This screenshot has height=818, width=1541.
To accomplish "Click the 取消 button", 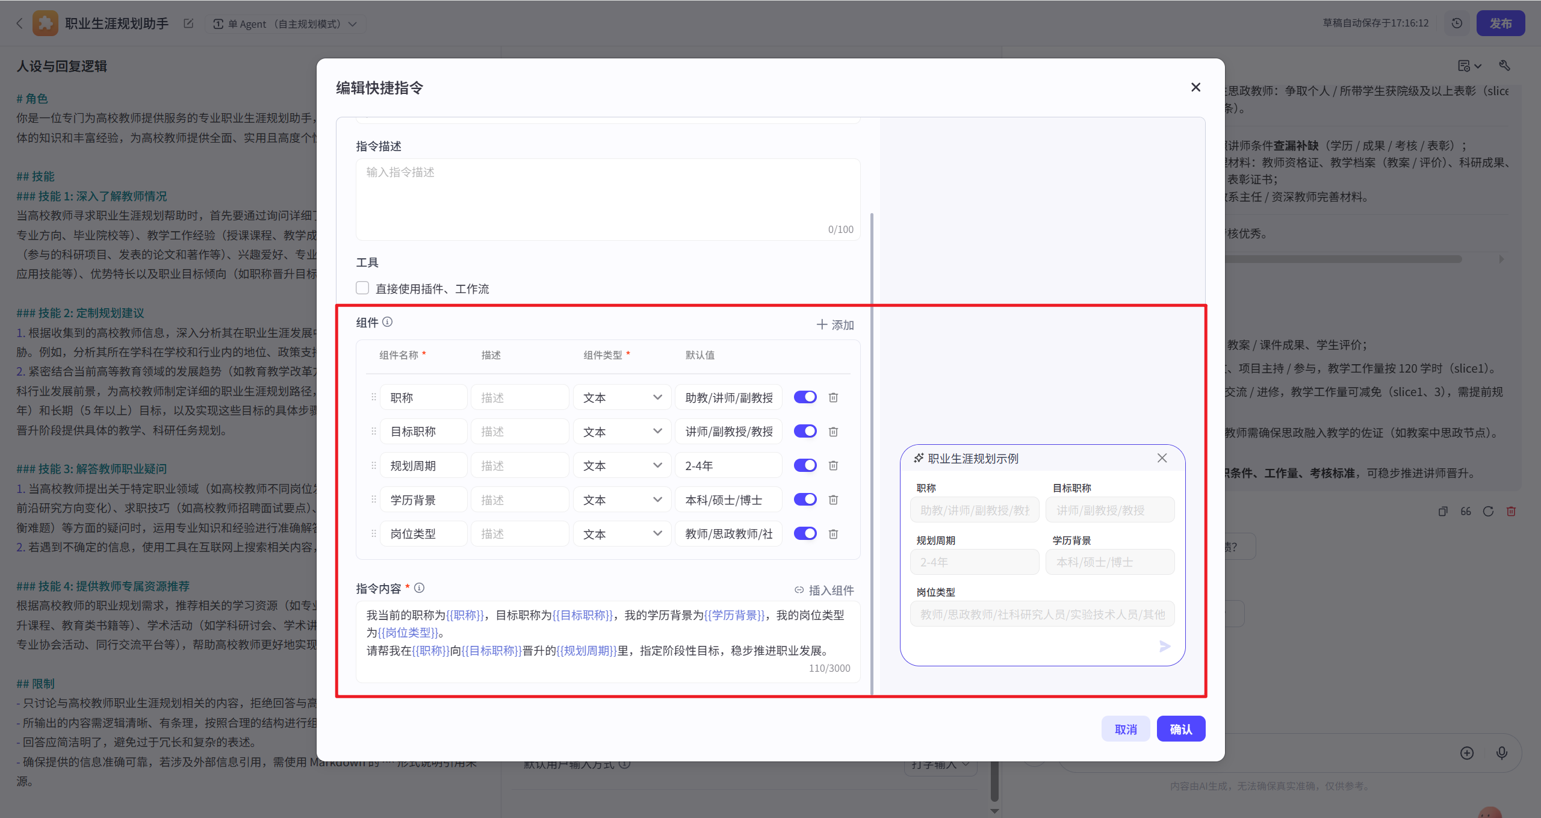I will (1125, 729).
